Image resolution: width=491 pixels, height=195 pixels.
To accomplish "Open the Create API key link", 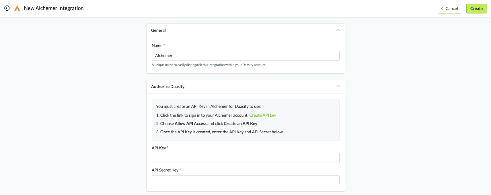I will coord(262,115).
